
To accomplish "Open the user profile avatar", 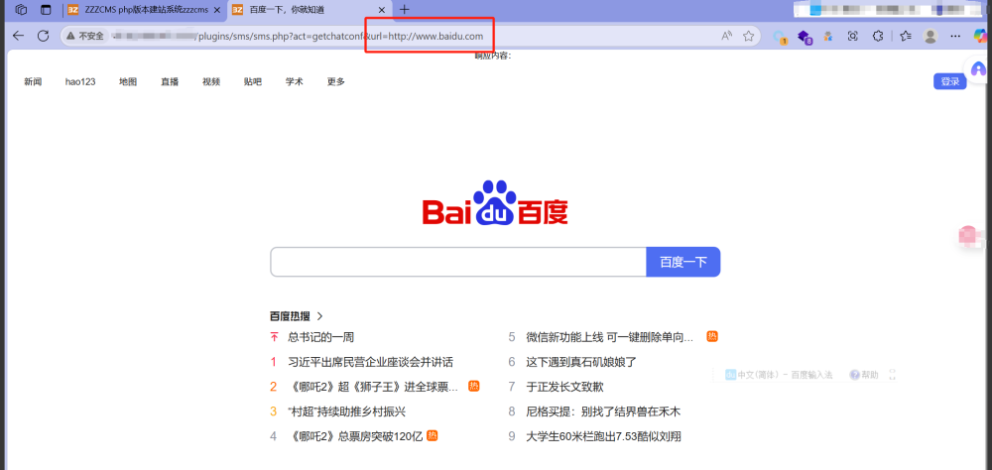I will click(930, 36).
